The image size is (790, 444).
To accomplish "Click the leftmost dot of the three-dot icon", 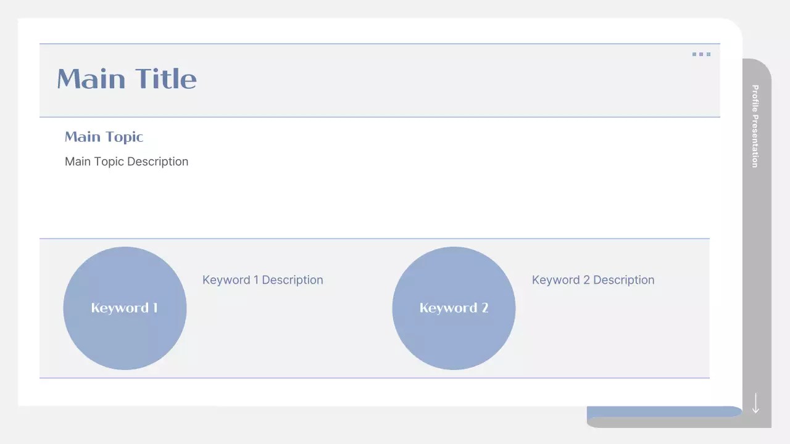I will click(x=694, y=54).
